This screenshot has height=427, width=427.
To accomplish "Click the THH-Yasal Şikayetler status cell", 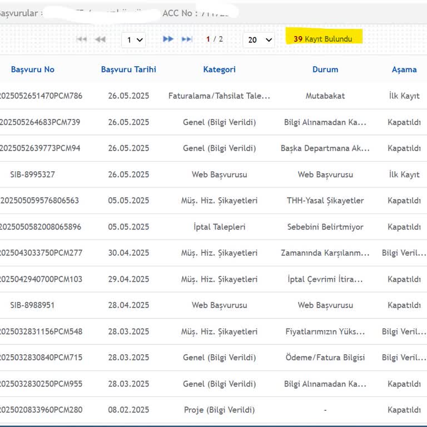I will click(325, 201).
